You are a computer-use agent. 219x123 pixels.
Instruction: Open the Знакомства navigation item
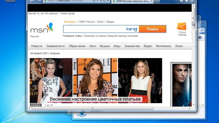[132, 46]
